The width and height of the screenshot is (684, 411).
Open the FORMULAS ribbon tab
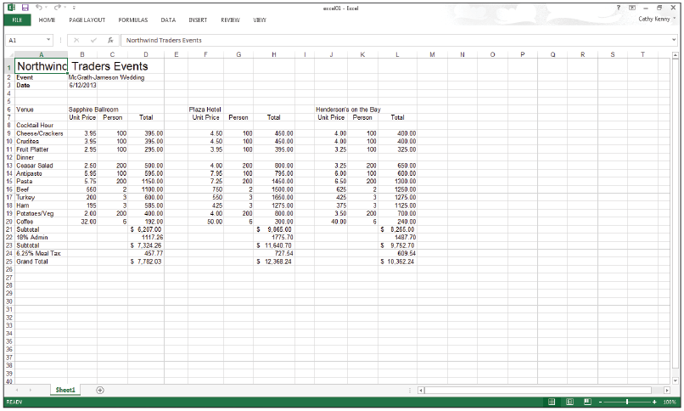pyautogui.click(x=132, y=19)
